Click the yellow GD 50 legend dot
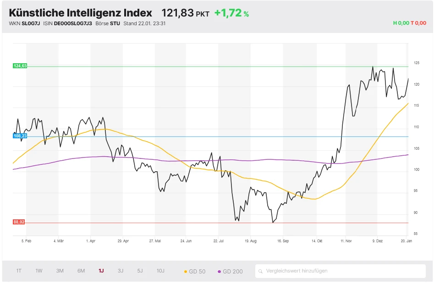This screenshot has width=434, height=289. pyautogui.click(x=185, y=271)
